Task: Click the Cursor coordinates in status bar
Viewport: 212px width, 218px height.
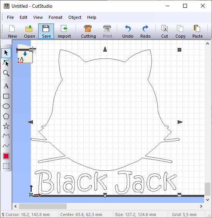Action: click(27, 215)
